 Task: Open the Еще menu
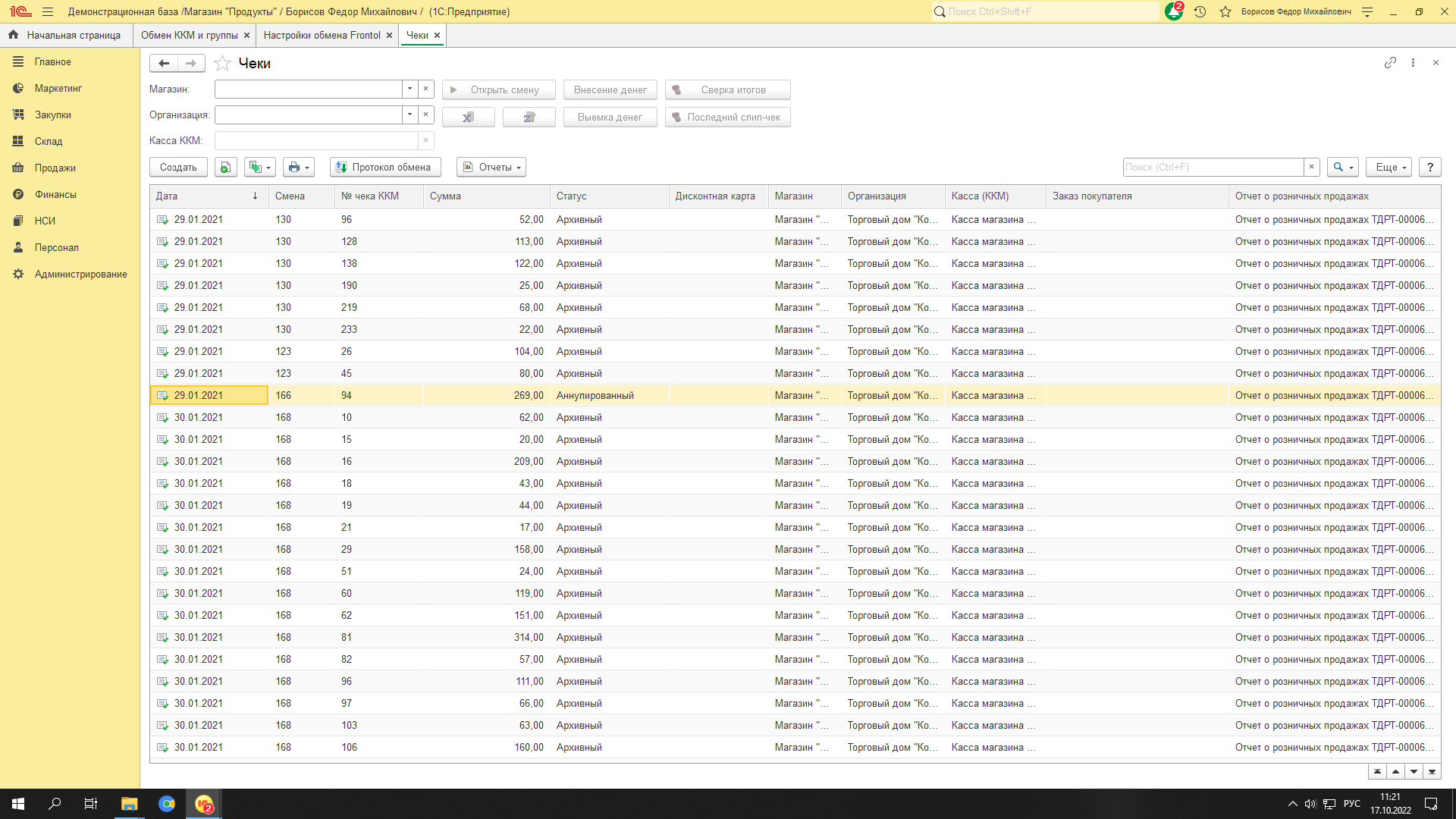(1389, 167)
